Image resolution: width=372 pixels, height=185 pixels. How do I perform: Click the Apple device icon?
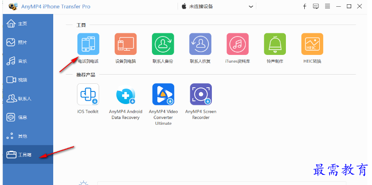pos(184,6)
